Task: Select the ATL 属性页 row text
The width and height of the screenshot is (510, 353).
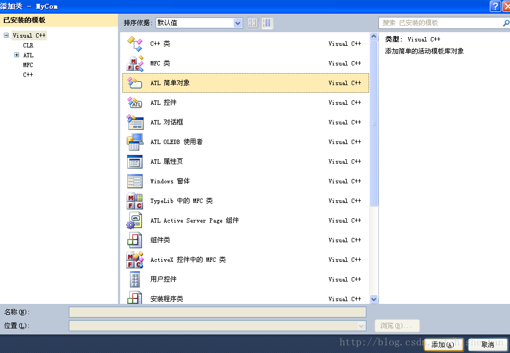Action: click(x=167, y=161)
